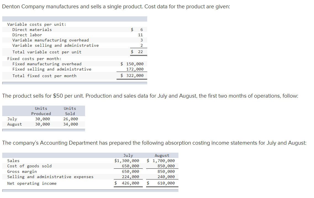Screen dimensions: 314x198
Task: Click July gross margin 650,000
Action: point(130,171)
